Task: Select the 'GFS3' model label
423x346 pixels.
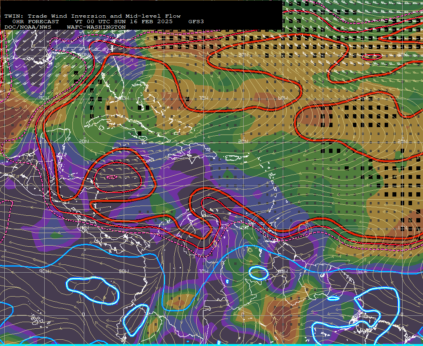Action: pyautogui.click(x=196, y=22)
